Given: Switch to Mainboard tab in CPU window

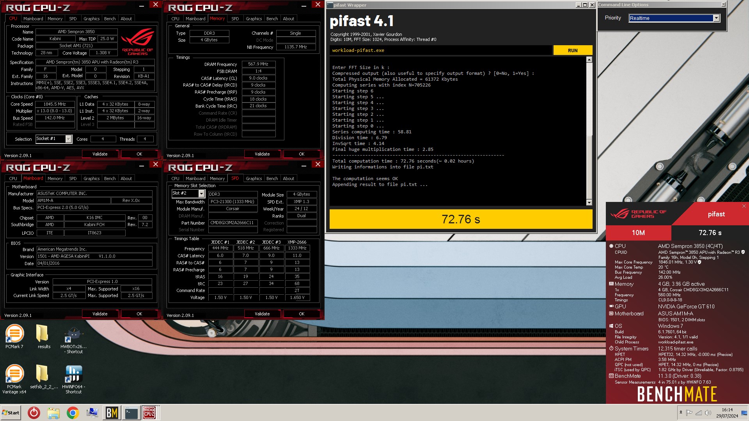Looking at the screenshot, I should click(x=33, y=19).
